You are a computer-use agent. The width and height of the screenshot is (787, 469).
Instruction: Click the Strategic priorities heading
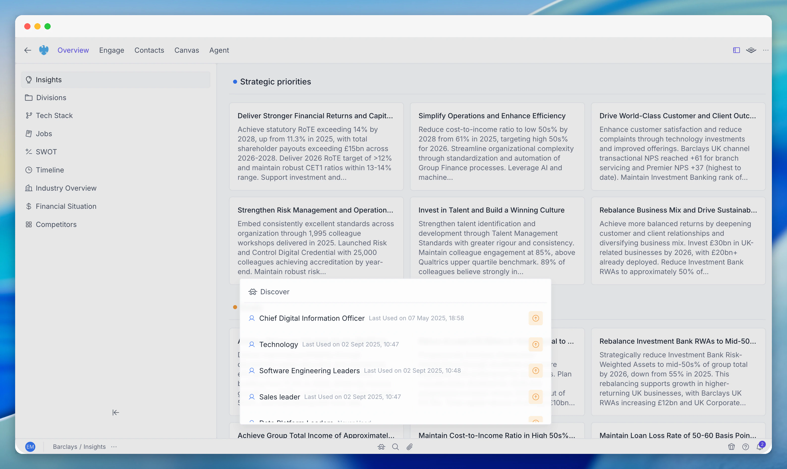pos(276,81)
